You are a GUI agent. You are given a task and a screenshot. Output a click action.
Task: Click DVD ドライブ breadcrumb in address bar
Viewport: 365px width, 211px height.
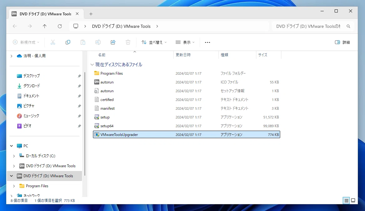click(x=121, y=26)
